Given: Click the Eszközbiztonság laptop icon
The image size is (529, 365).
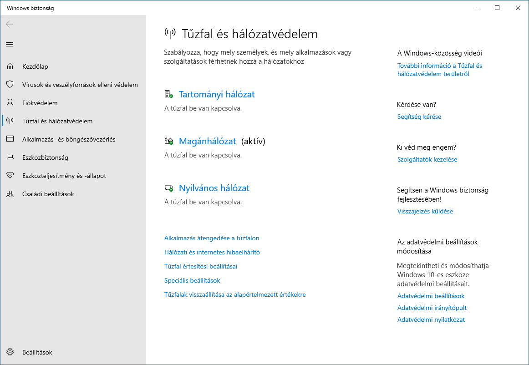Looking at the screenshot, I should 10,157.
